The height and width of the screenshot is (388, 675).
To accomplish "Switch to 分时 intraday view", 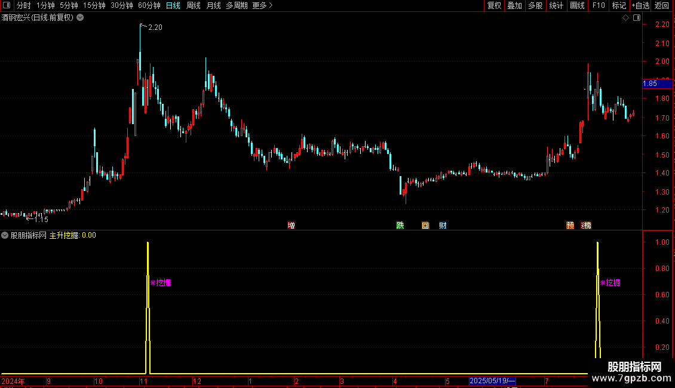I will click(x=24, y=5).
